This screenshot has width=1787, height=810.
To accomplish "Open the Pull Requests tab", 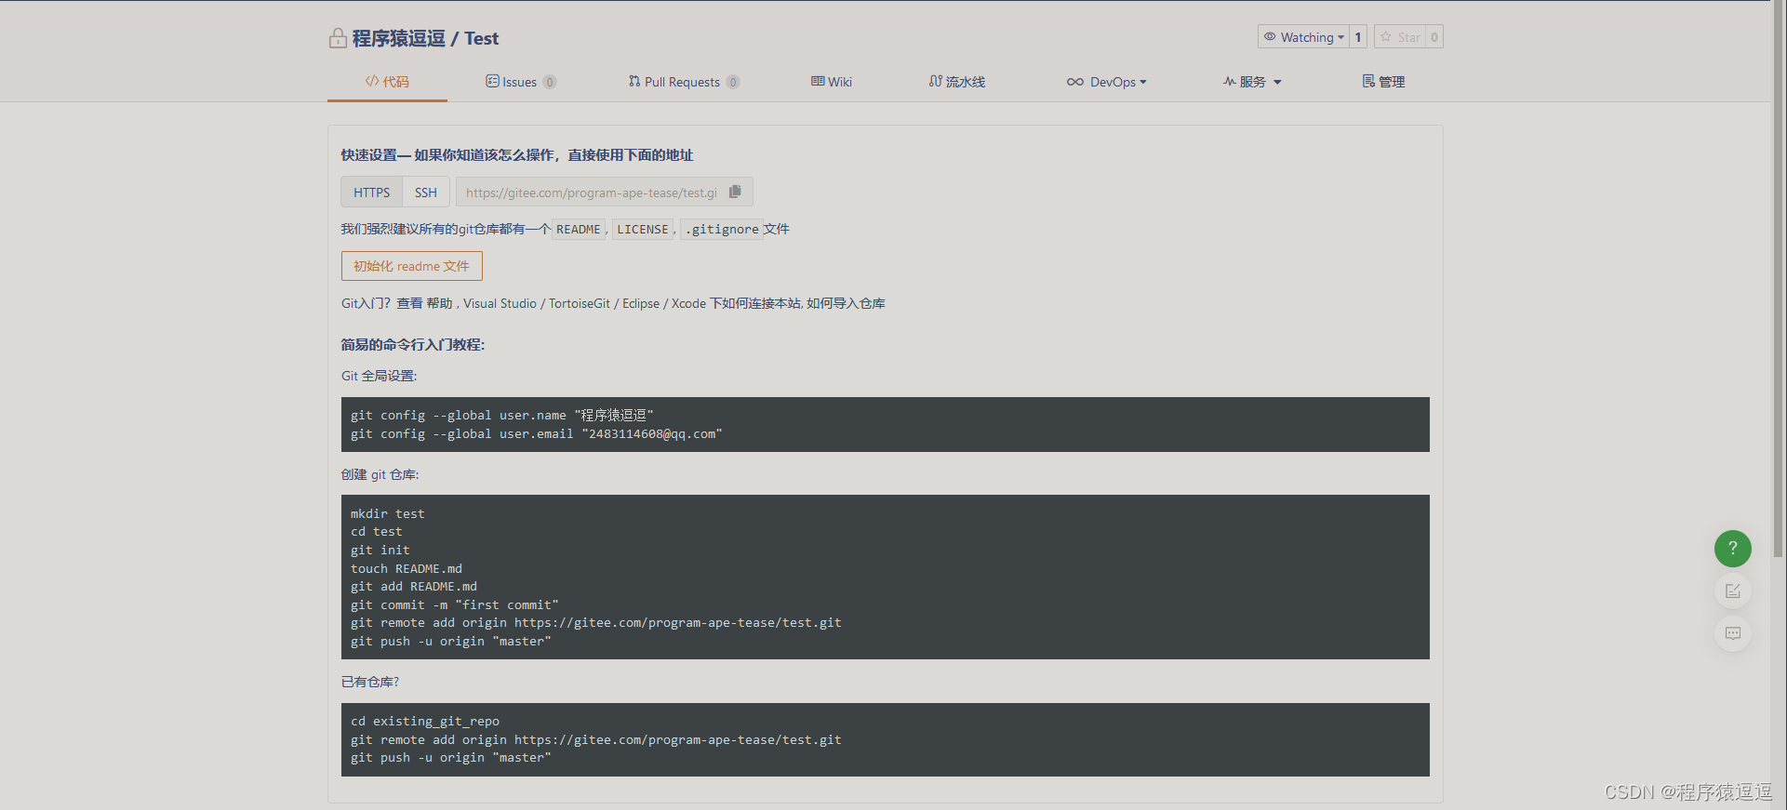I will click(x=684, y=82).
